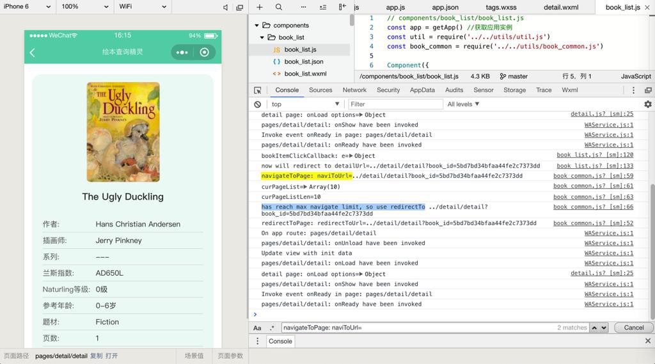Click the console Filter input field

pos(395,104)
